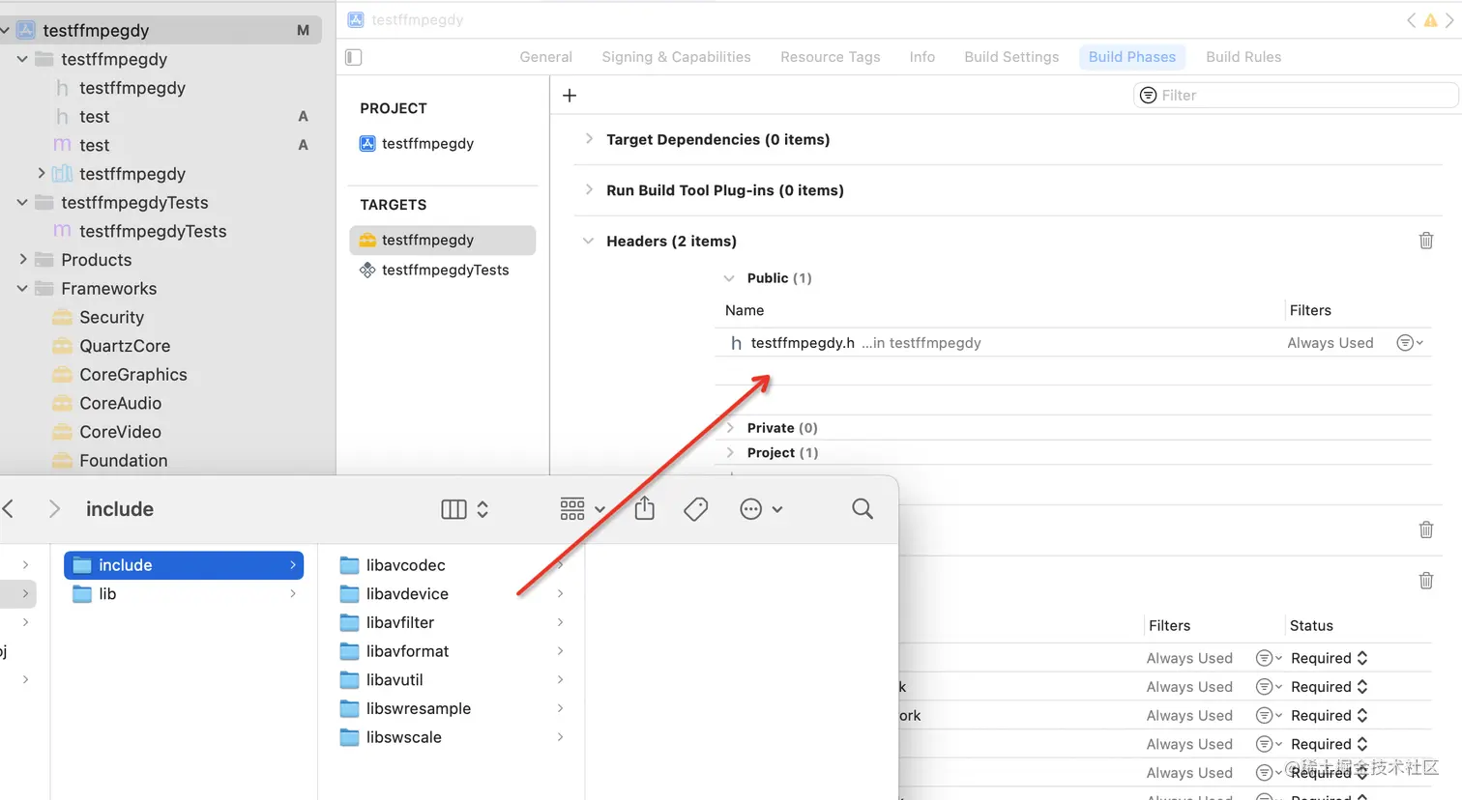Open Signing & Capabilities tab
Image resolution: width=1462 pixels, height=800 pixels.
(677, 57)
